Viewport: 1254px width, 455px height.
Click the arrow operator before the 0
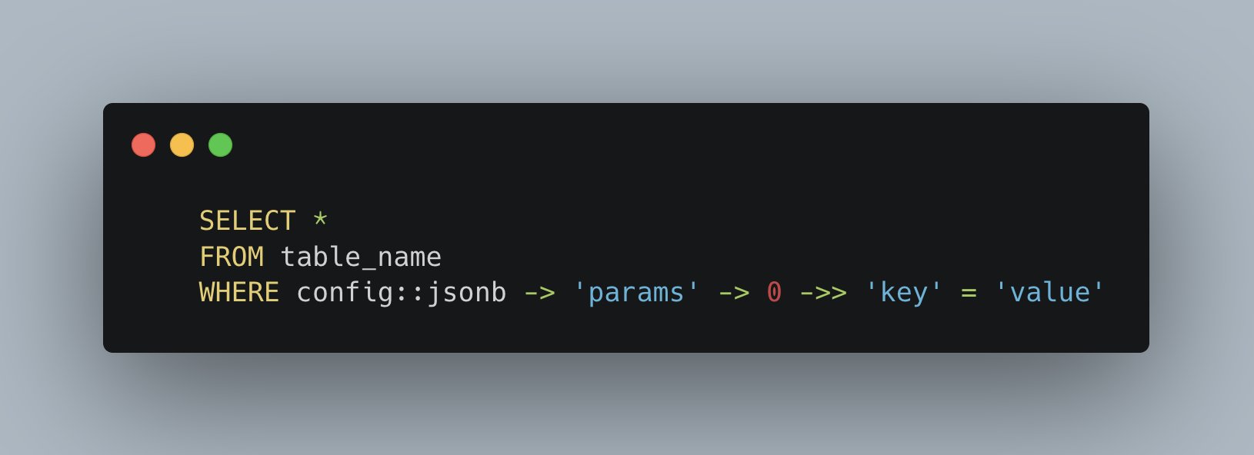pyautogui.click(x=734, y=293)
